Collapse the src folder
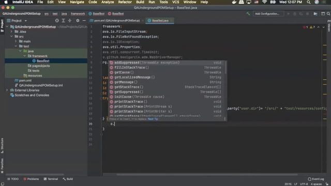The image size is (331, 186). coord(11,37)
